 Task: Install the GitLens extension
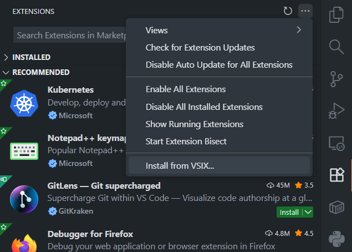tap(289, 212)
